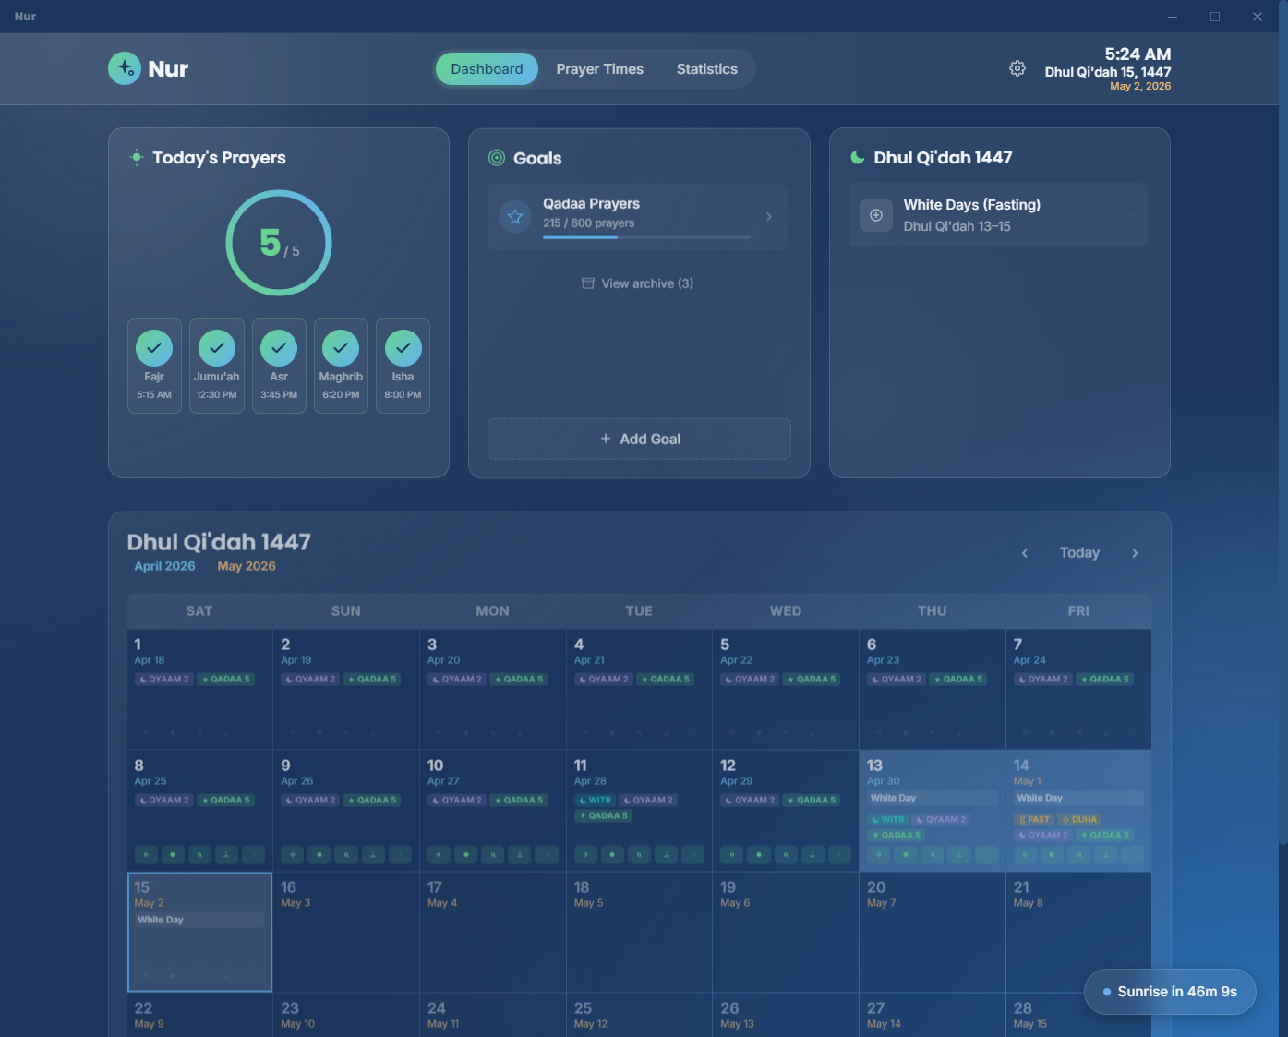Click the White Days fasting plus icon
The height and width of the screenshot is (1037, 1288).
[x=876, y=215]
